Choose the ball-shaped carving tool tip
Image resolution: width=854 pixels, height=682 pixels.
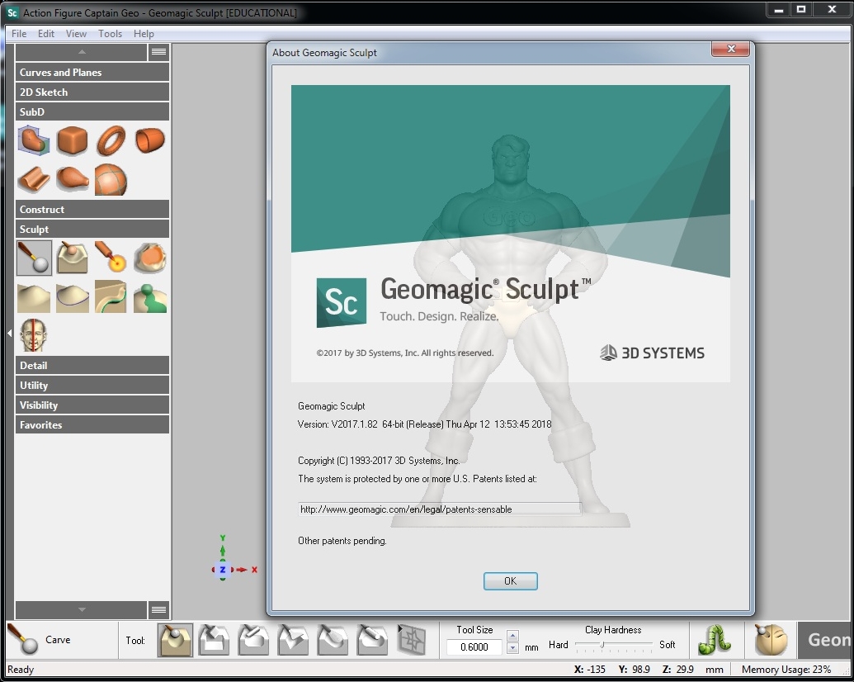[x=175, y=640]
